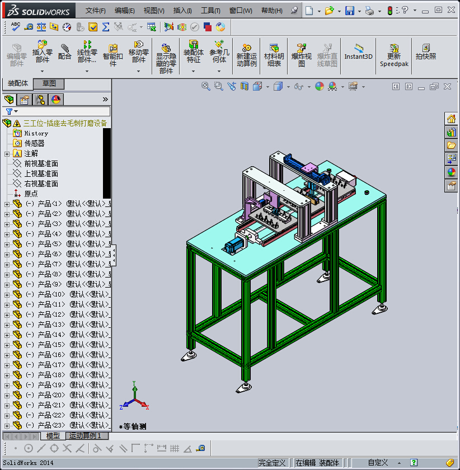The height and width of the screenshot is (470, 460).
Task: Click the Update Speedpak button
Action: 394,55
